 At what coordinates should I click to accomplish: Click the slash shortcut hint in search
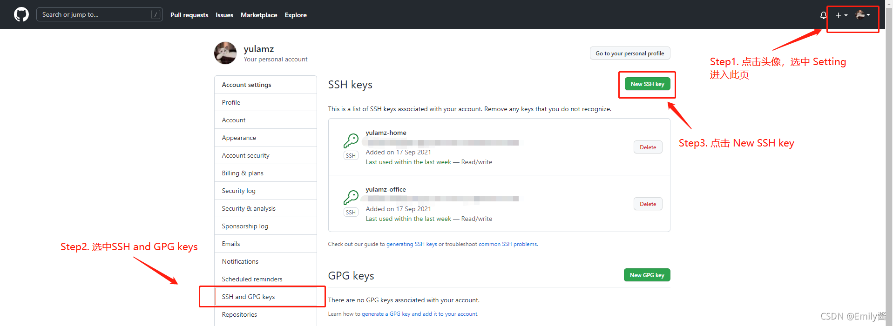(x=156, y=14)
